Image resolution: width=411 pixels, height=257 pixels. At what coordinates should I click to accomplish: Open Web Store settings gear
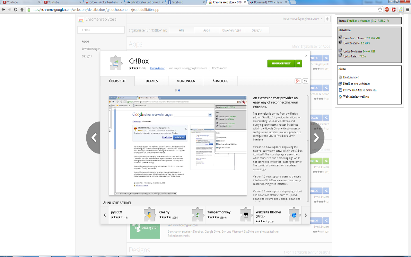coord(328,19)
